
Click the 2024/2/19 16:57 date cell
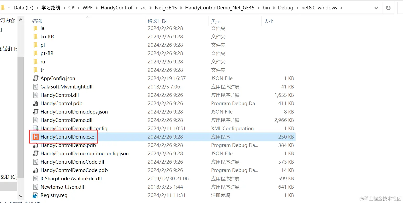[x=167, y=78]
